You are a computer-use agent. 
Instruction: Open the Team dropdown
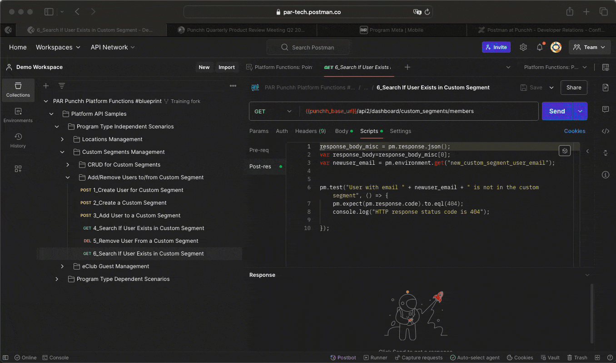point(590,47)
